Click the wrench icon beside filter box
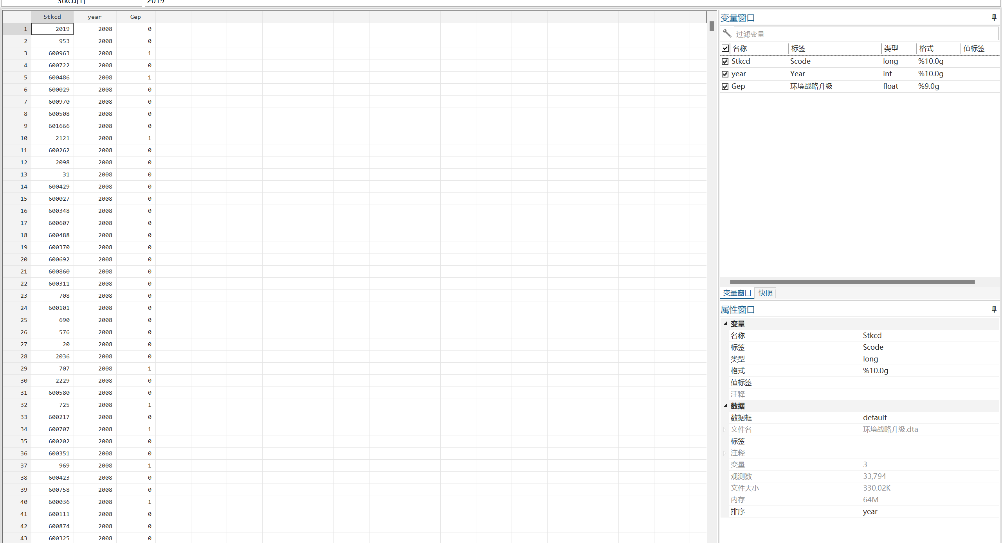Image resolution: width=1002 pixels, height=543 pixels. point(727,33)
